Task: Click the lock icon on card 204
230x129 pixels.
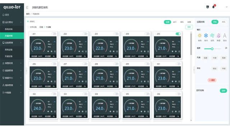Action: pos(148,52)
